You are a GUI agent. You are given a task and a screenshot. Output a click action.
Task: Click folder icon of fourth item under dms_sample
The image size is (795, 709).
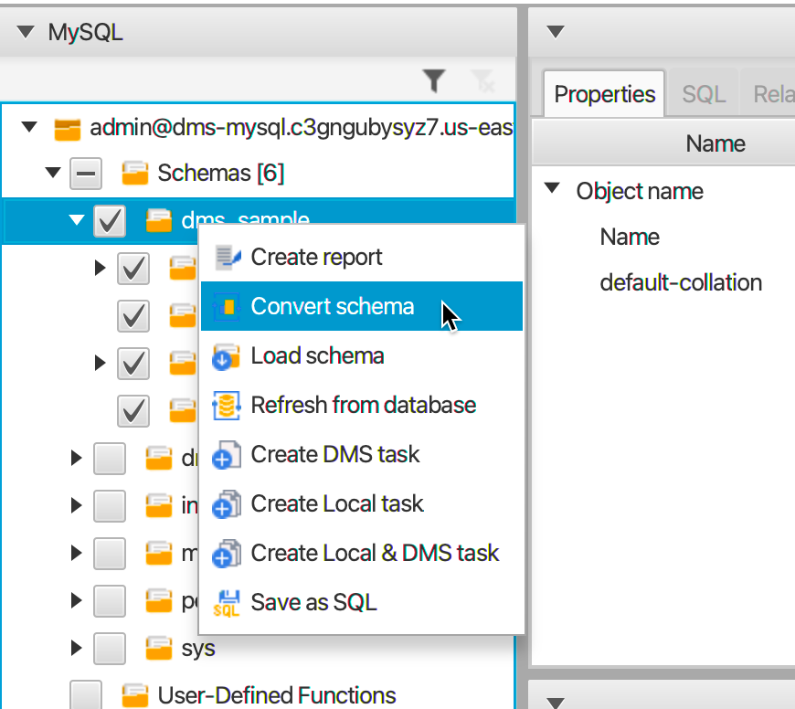pyautogui.click(x=183, y=410)
